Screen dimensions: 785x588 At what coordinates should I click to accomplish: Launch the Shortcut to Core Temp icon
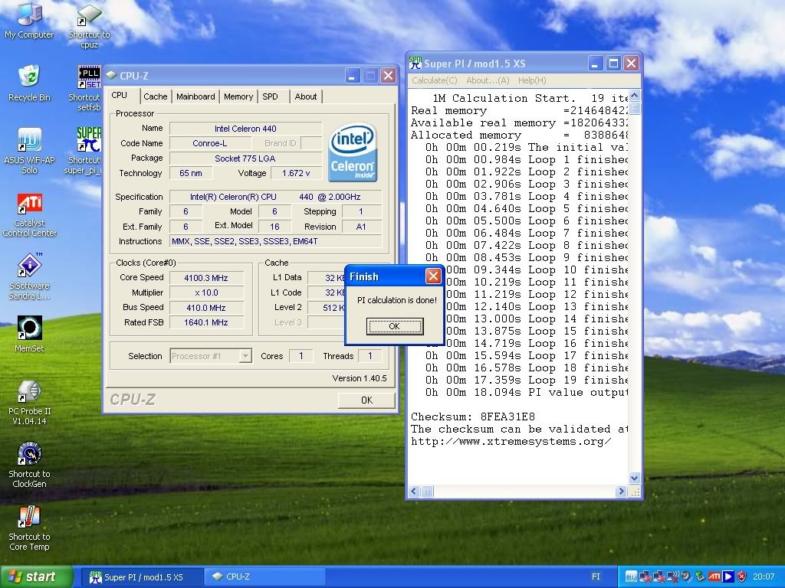[x=29, y=517]
